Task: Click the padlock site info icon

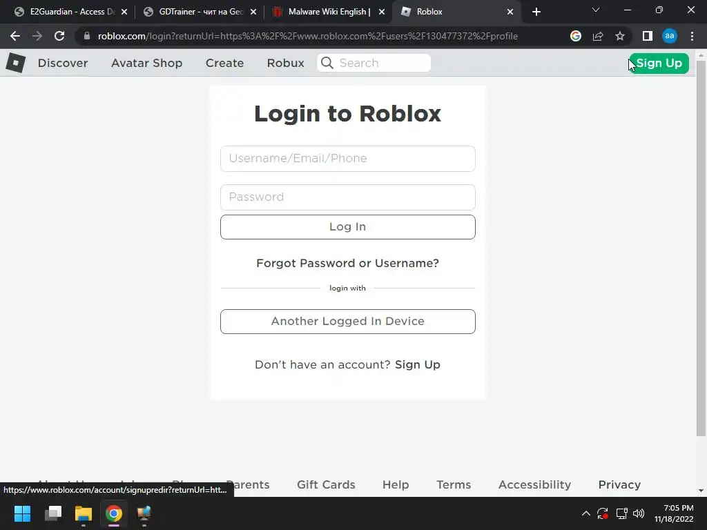Action: click(x=86, y=36)
